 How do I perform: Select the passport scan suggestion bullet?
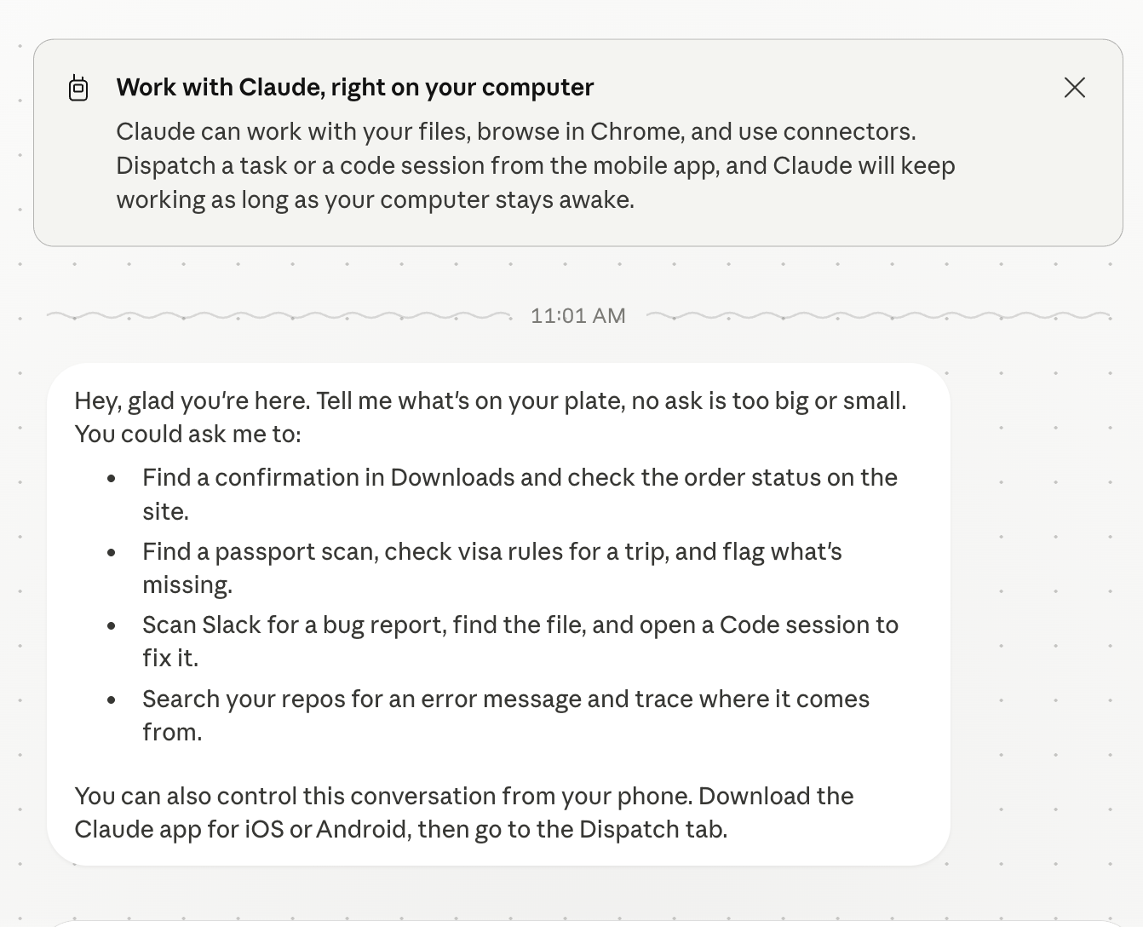[x=491, y=567]
